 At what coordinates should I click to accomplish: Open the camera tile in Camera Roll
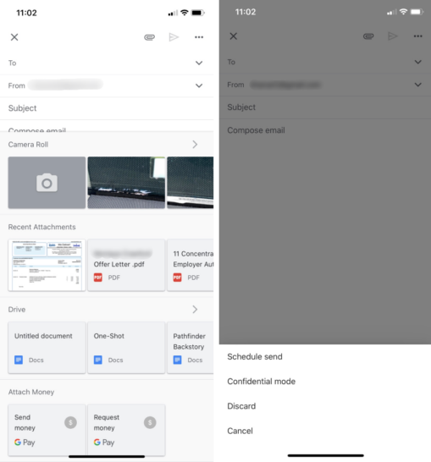[47, 183]
